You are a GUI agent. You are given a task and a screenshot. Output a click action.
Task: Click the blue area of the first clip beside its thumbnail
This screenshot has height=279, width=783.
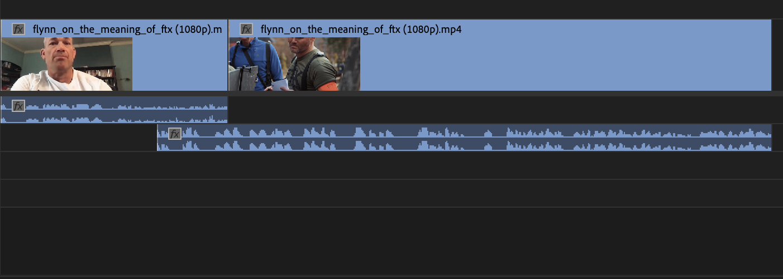coord(180,64)
